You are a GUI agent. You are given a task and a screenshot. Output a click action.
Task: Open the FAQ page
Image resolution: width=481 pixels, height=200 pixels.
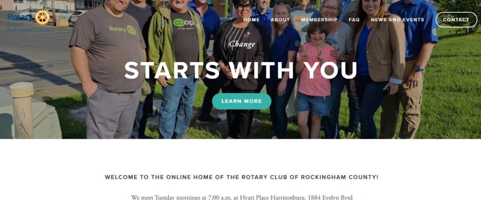354,20
